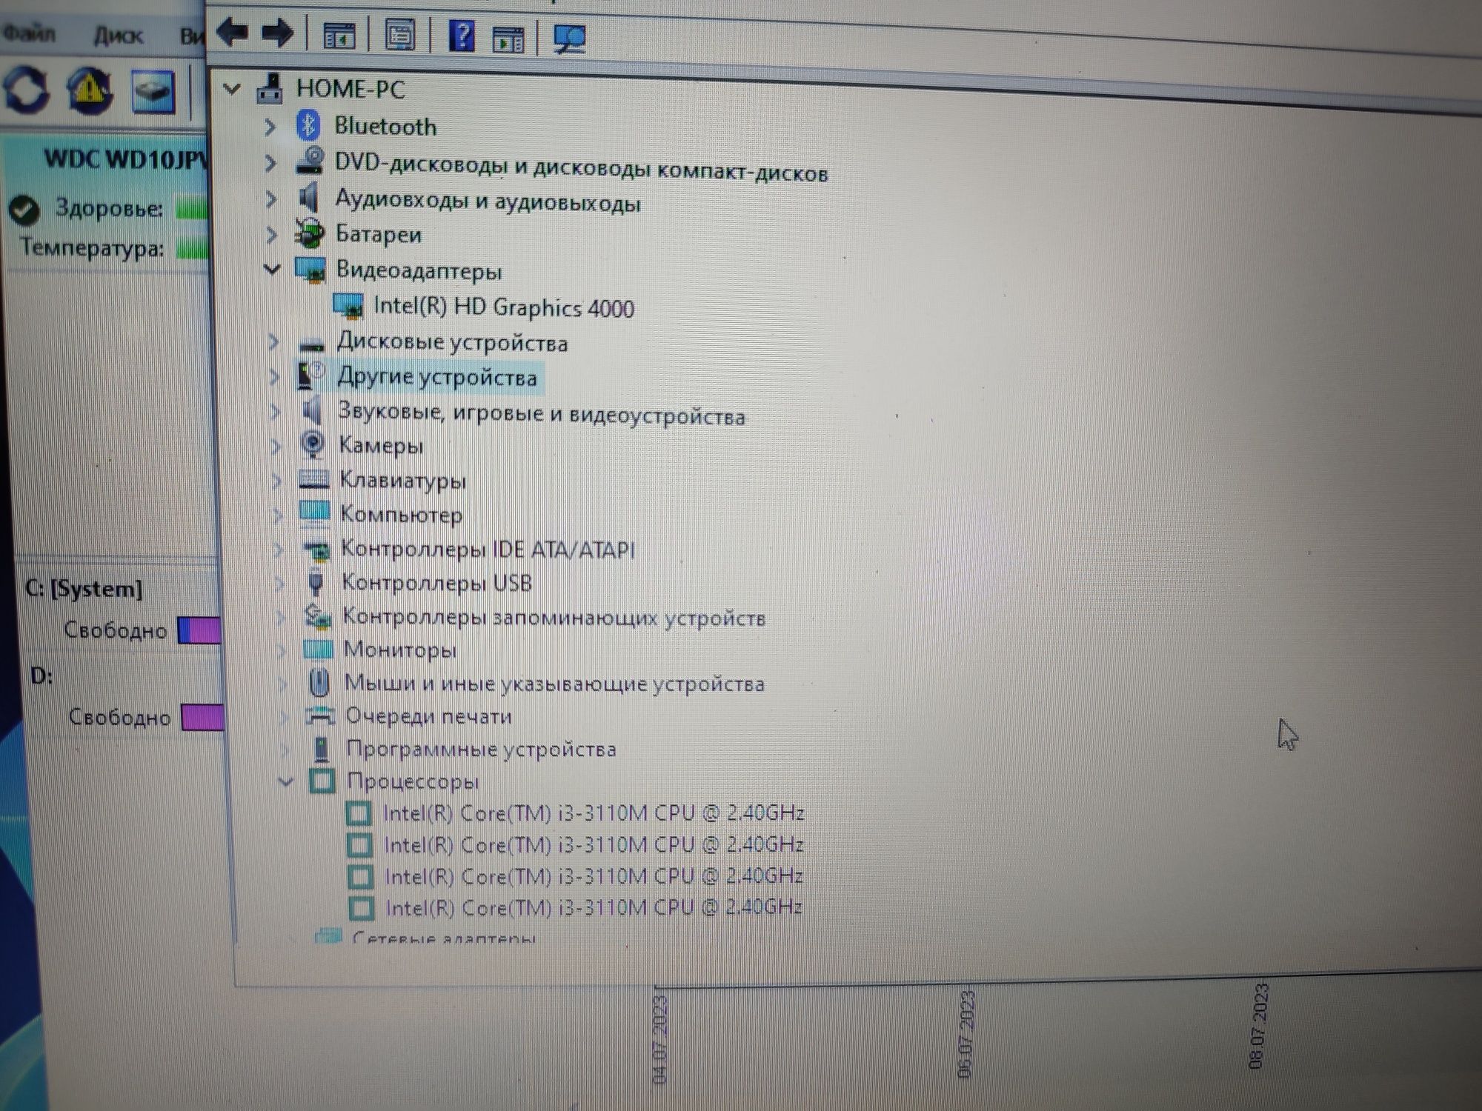Click the C: [System] partition label

(x=84, y=589)
